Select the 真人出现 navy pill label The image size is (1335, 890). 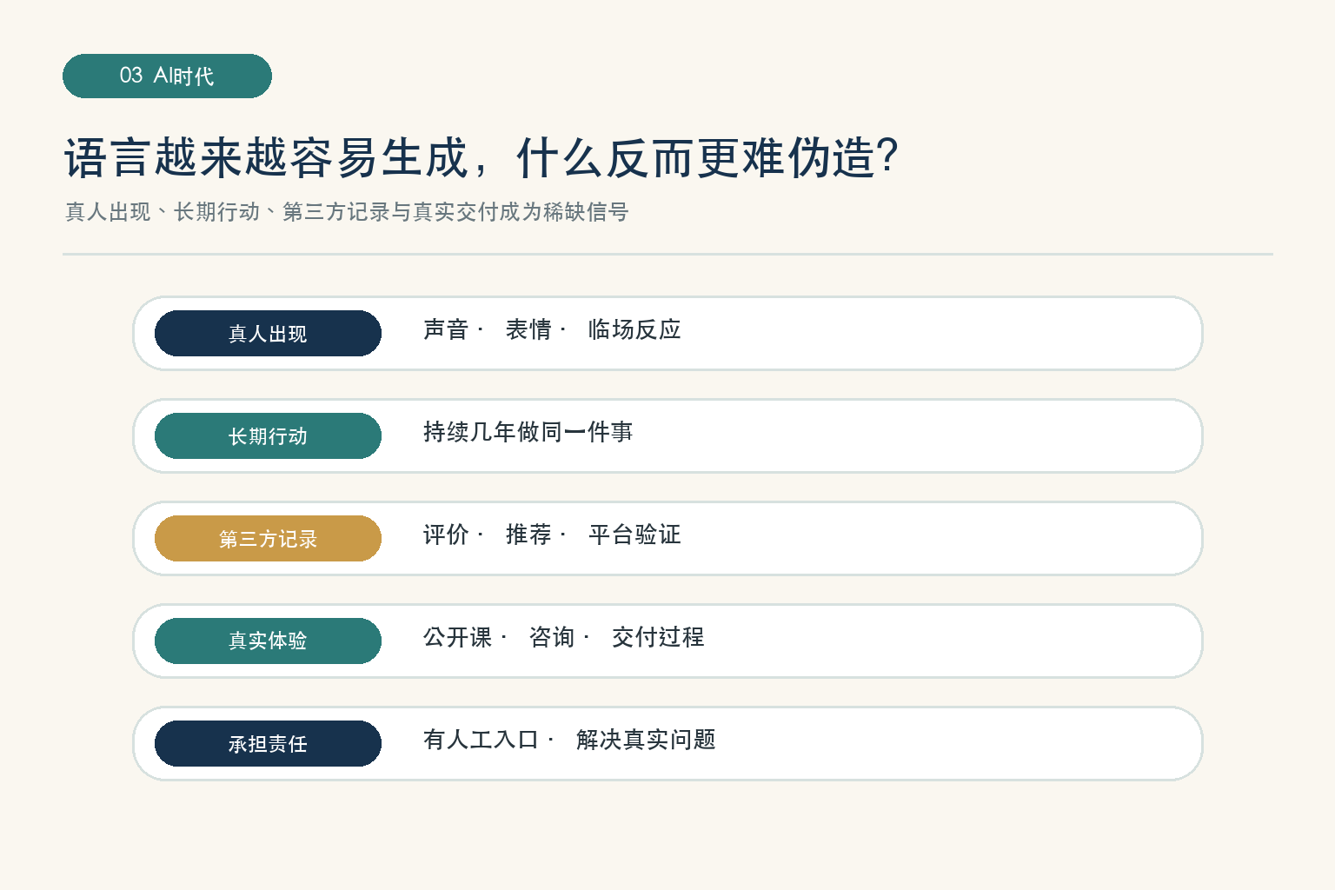268,333
